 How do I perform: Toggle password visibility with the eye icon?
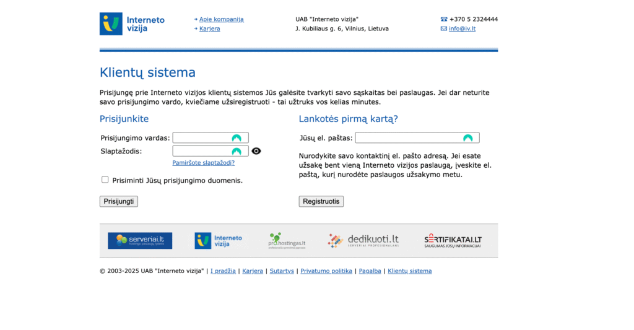[x=256, y=151]
